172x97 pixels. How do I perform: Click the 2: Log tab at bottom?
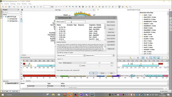click(15, 91)
